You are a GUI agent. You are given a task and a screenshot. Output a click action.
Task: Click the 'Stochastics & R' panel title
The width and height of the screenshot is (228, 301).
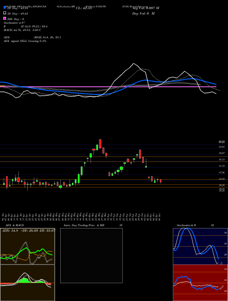click(187, 225)
